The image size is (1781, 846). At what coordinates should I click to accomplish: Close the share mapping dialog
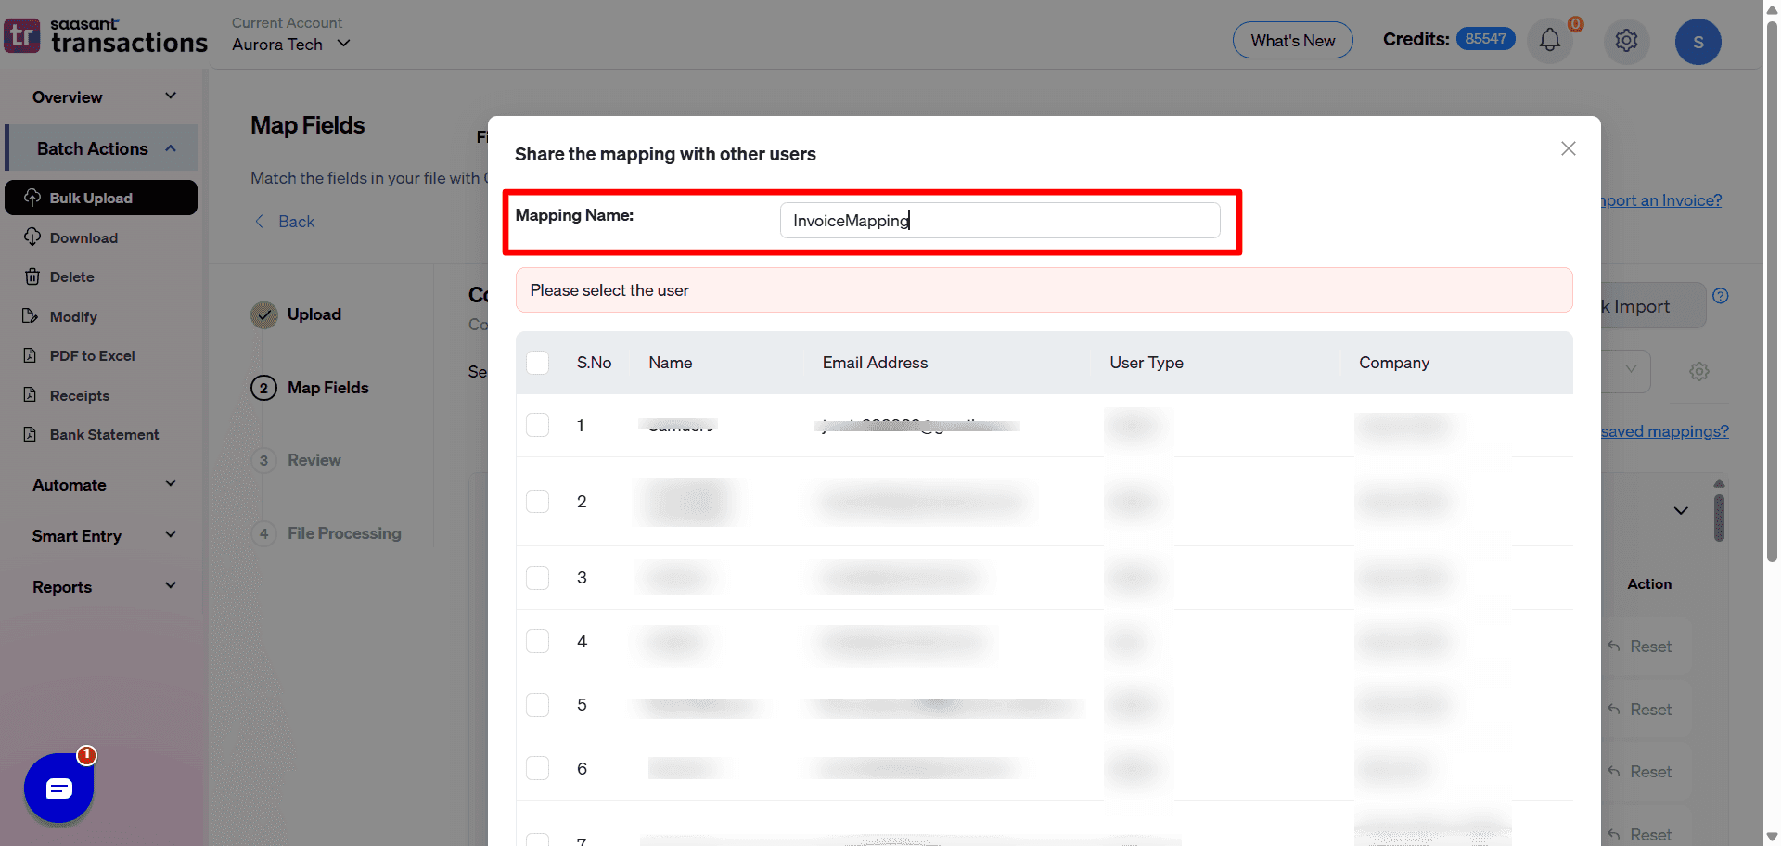click(x=1568, y=148)
